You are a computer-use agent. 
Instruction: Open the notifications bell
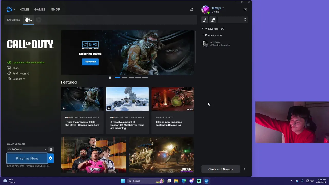click(x=192, y=10)
